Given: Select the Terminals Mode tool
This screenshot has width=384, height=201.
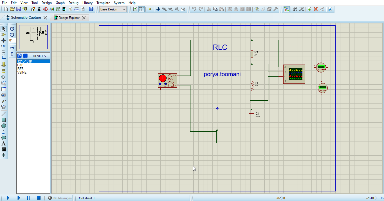Looking at the screenshot, I should click(4, 71).
